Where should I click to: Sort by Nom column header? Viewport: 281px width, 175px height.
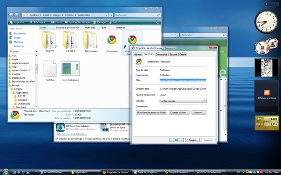47,28
